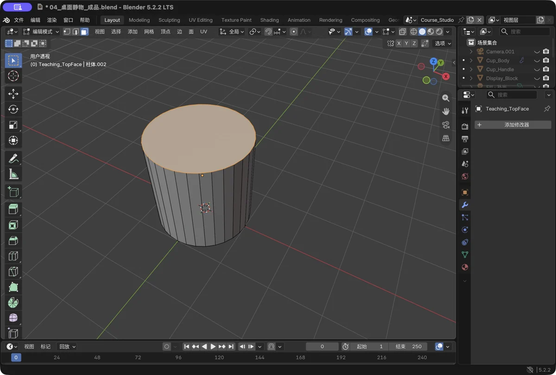Expand the Cup_Handle outliner row
Screen dimensions: 556x375
coord(471,69)
